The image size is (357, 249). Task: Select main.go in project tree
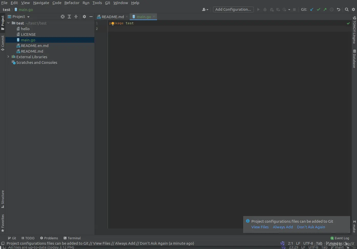28,40
